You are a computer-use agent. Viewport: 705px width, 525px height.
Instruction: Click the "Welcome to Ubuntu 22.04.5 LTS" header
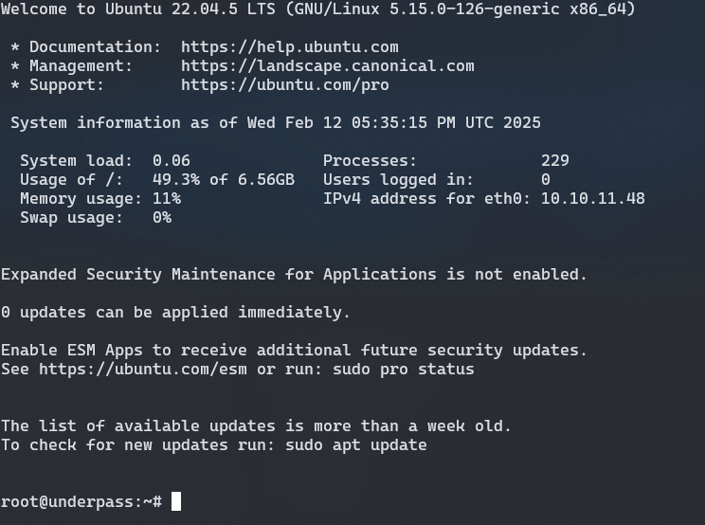pyautogui.click(x=142, y=9)
